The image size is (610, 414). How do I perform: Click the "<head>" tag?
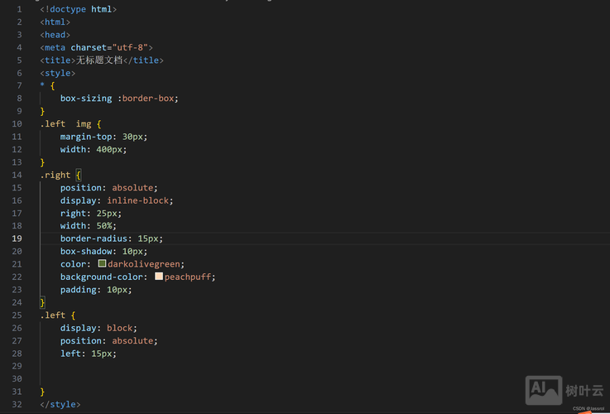click(55, 35)
